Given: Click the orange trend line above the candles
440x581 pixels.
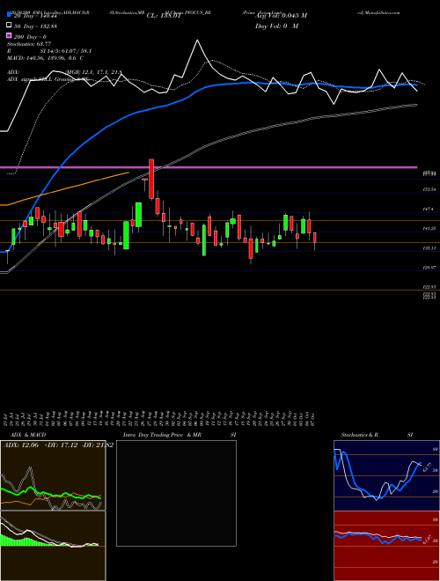Looking at the screenshot, I should 65,188.
